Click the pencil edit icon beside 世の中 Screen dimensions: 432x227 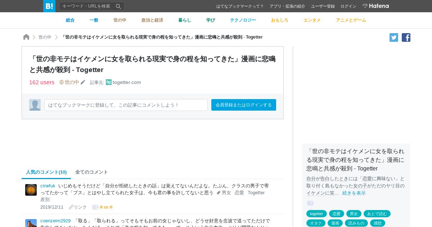(83, 82)
